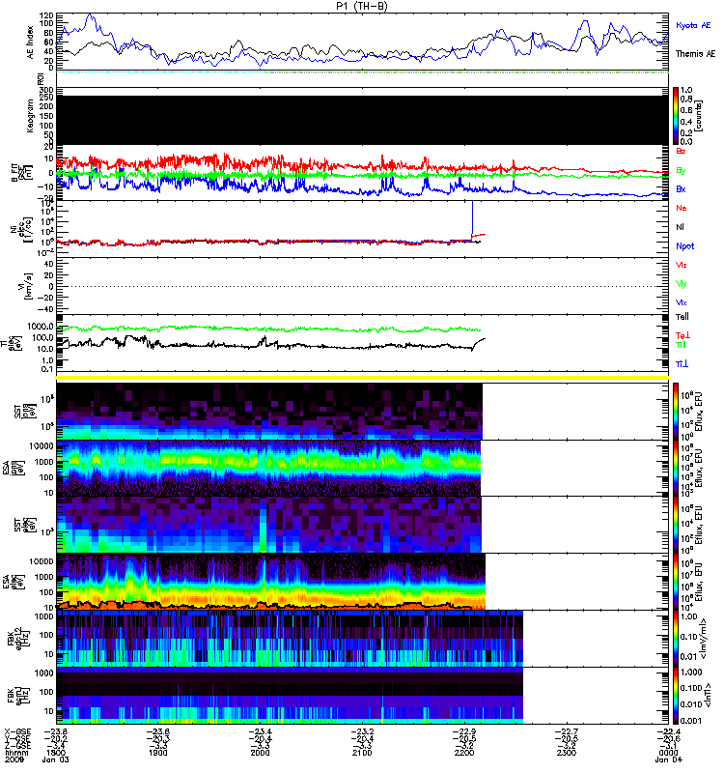The image size is (724, 773).
Task: Click the red Vix velocity legend label
Action: pos(682,265)
